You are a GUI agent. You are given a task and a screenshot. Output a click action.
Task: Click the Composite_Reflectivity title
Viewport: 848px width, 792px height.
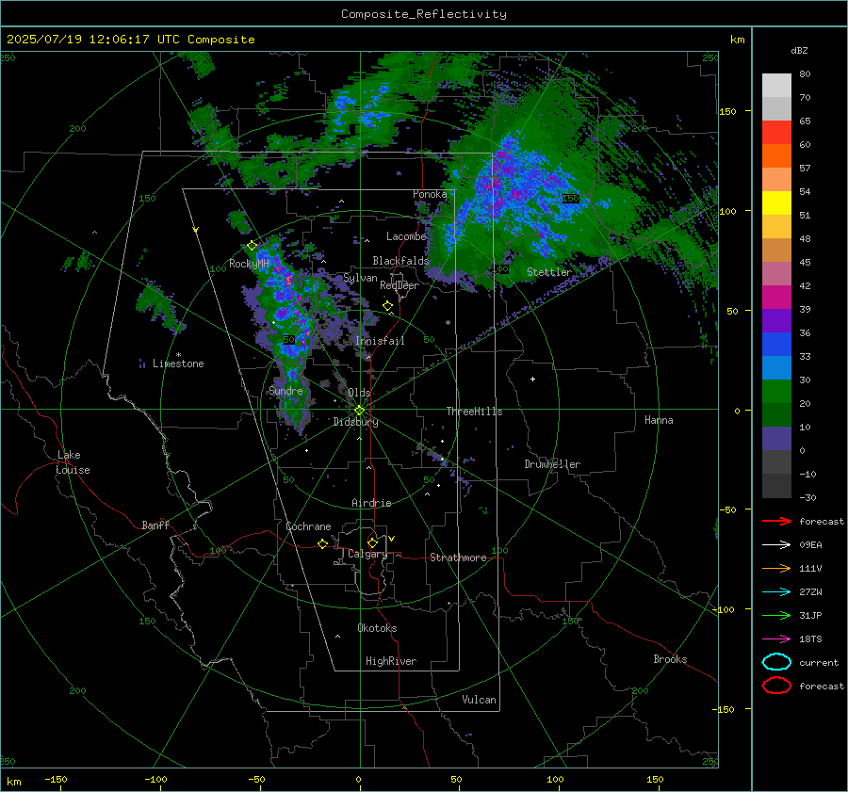[x=423, y=14]
